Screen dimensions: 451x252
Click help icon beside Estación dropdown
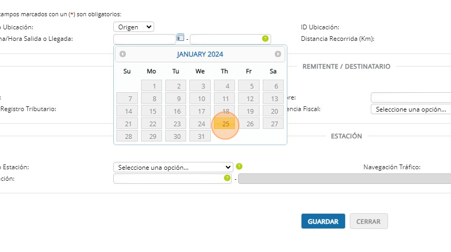239,167
